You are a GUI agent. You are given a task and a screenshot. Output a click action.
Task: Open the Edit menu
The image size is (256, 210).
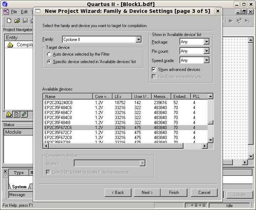click(24, 12)
